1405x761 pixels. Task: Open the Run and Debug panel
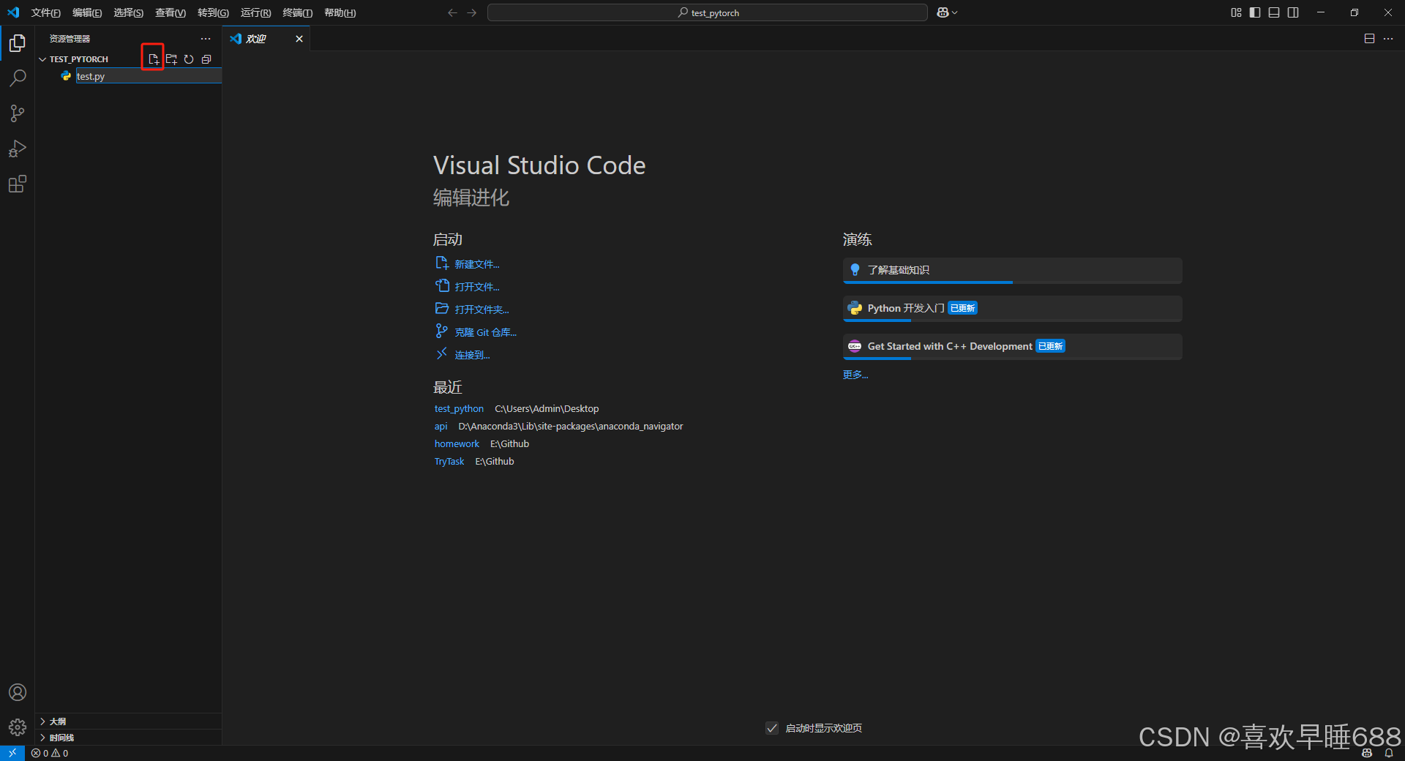pyautogui.click(x=17, y=149)
